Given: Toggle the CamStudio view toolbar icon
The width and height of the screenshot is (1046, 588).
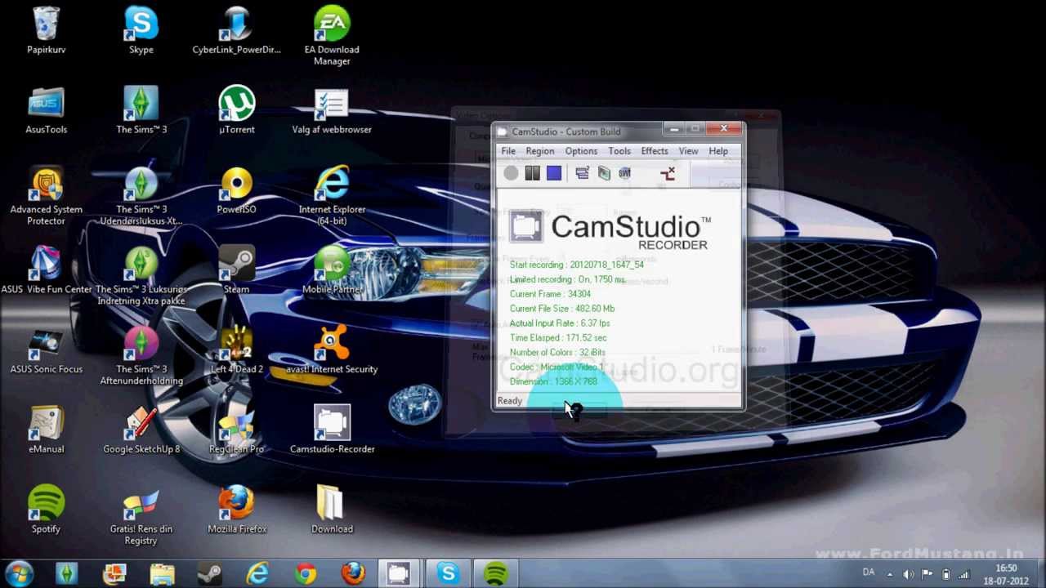Looking at the screenshot, I should [x=582, y=173].
